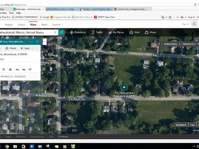This screenshot has width=199, height=149.
Task: Open Directions in the map toolbar
Action: tap(78, 32)
